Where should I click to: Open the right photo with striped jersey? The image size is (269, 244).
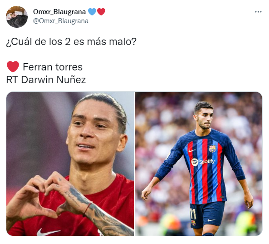tap(199, 164)
